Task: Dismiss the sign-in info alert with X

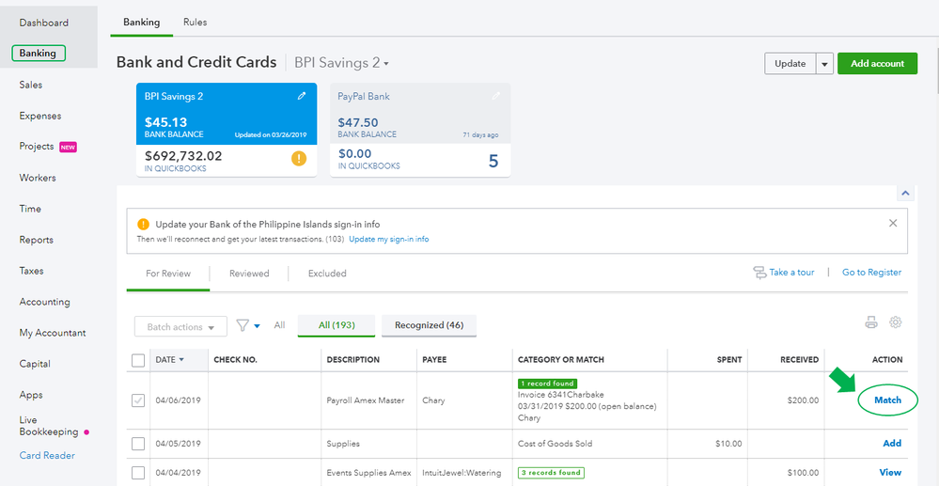Action: (893, 223)
